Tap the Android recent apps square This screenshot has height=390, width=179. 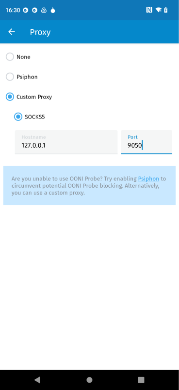pos(141,380)
